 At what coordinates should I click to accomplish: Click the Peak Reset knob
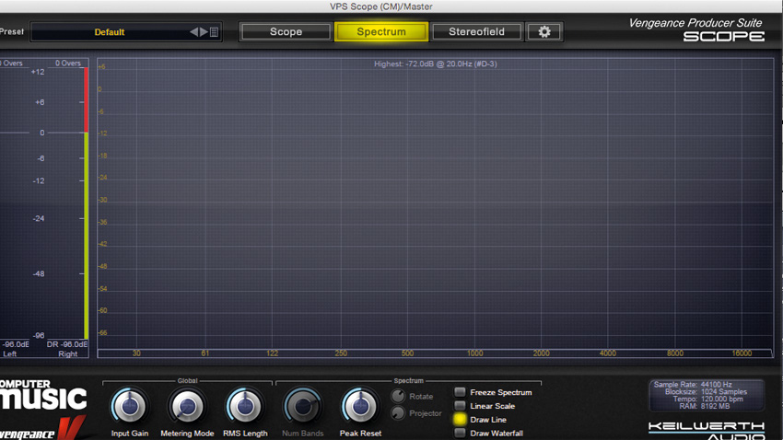[x=360, y=406]
